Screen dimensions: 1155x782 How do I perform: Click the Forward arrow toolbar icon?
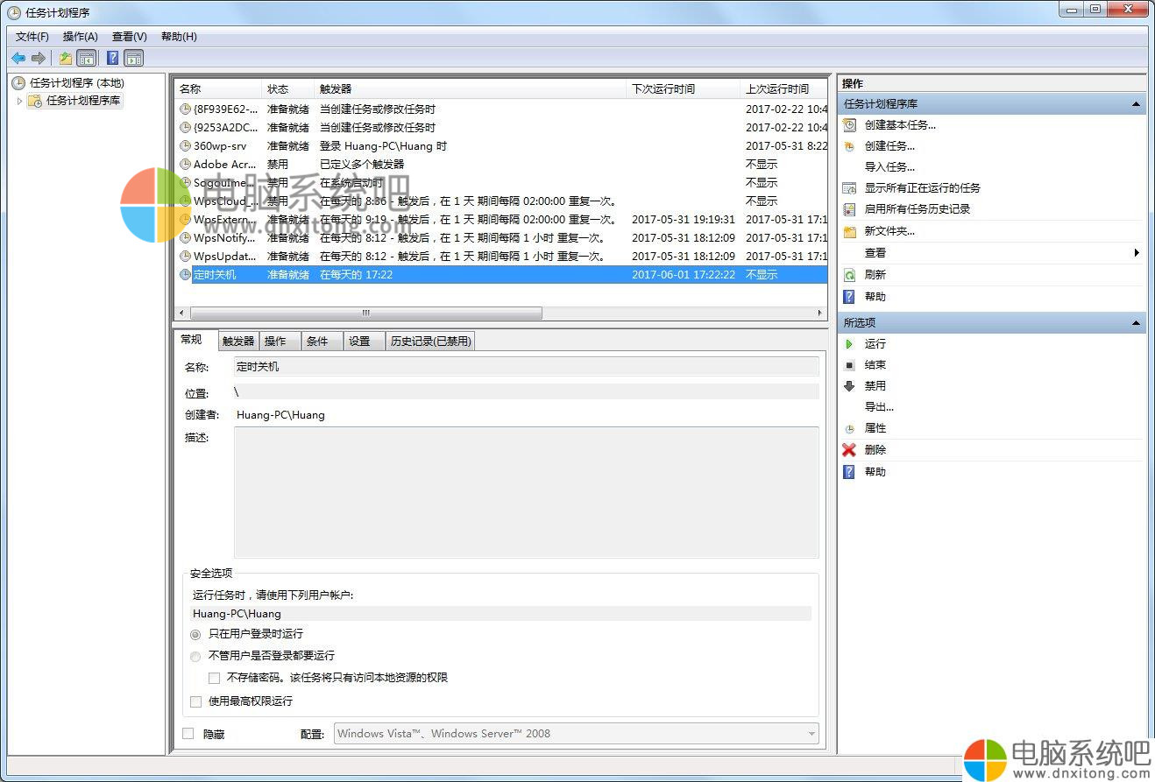coord(38,58)
